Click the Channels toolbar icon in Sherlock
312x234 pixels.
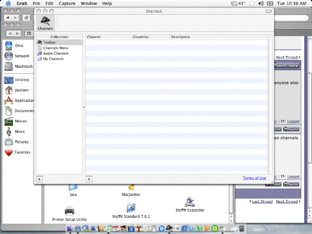(45, 23)
